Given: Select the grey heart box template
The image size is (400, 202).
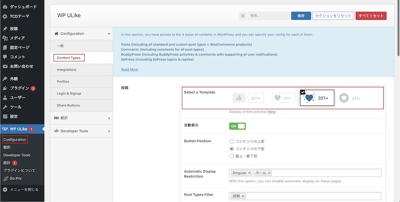Looking at the screenshot, I should pyautogui.click(x=284, y=98).
